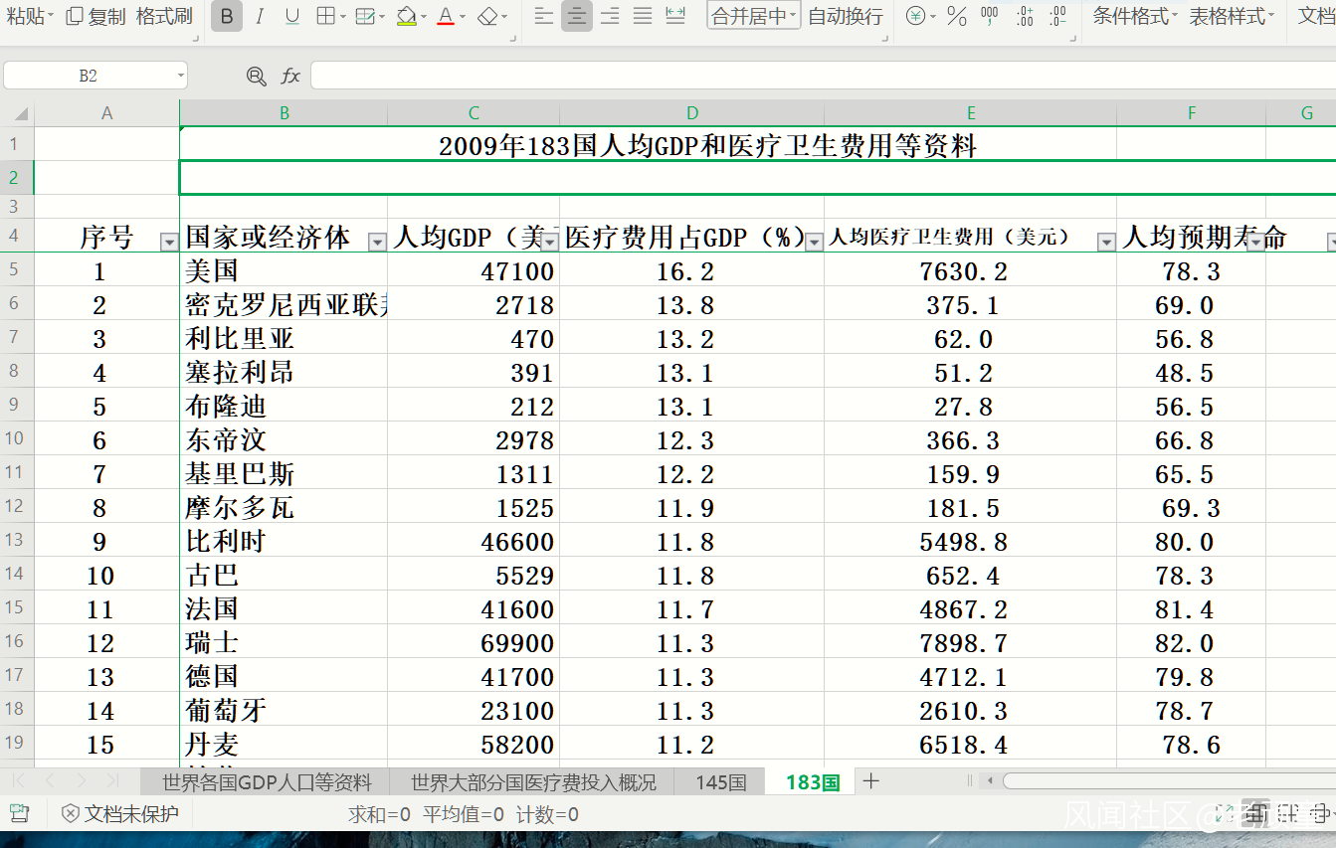Viewport: 1336px width, 848px height.
Task: Toggle italic text style
Action: [x=260, y=16]
